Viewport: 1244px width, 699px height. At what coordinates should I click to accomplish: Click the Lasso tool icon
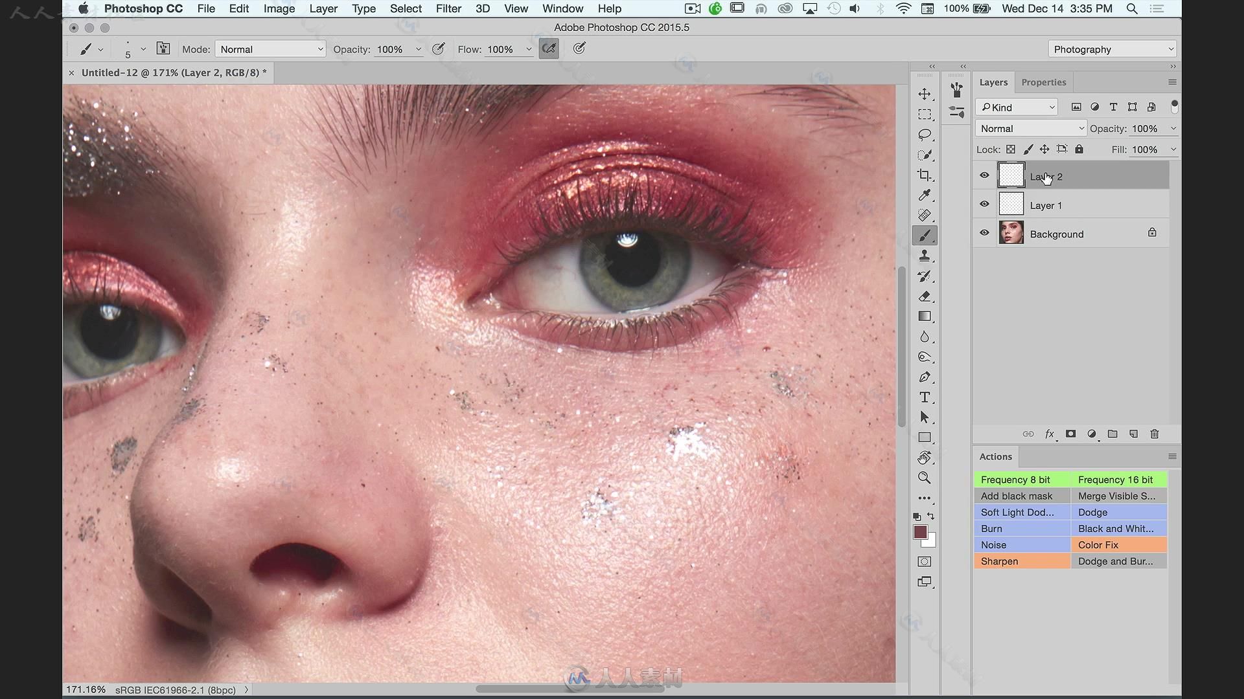(x=925, y=134)
